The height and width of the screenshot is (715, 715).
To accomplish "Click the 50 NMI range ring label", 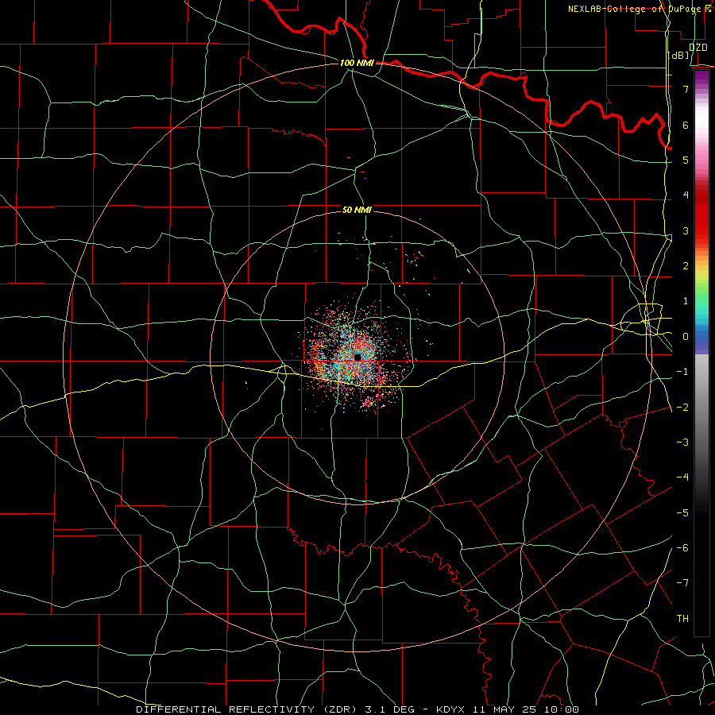I will (357, 210).
